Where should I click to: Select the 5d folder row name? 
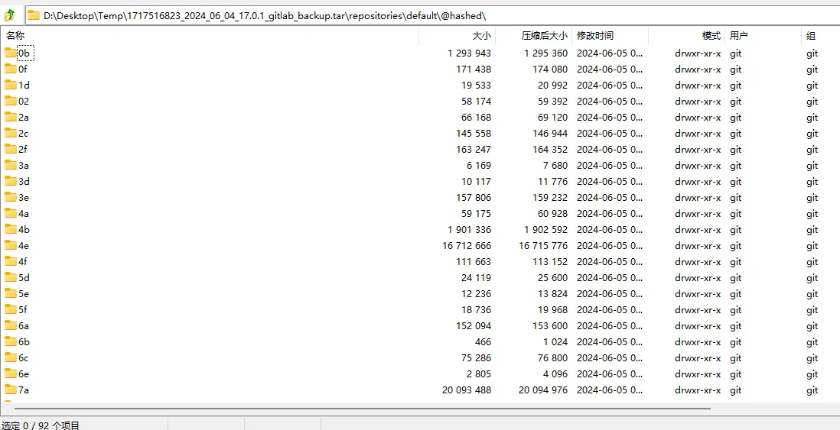[x=24, y=277]
